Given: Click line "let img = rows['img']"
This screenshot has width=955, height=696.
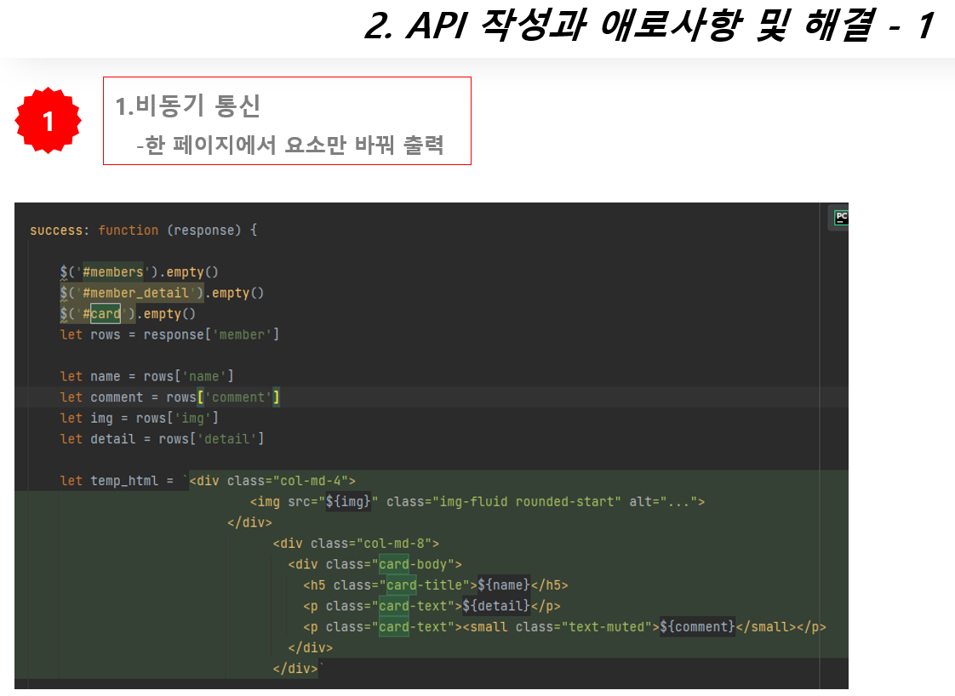Looking at the screenshot, I should (x=140, y=418).
